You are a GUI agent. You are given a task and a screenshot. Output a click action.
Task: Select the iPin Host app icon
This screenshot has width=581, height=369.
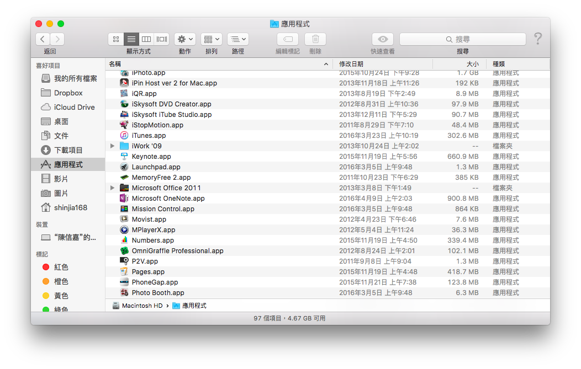[124, 83]
